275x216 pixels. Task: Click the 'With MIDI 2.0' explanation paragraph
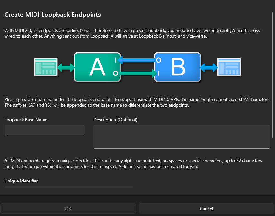(133, 33)
